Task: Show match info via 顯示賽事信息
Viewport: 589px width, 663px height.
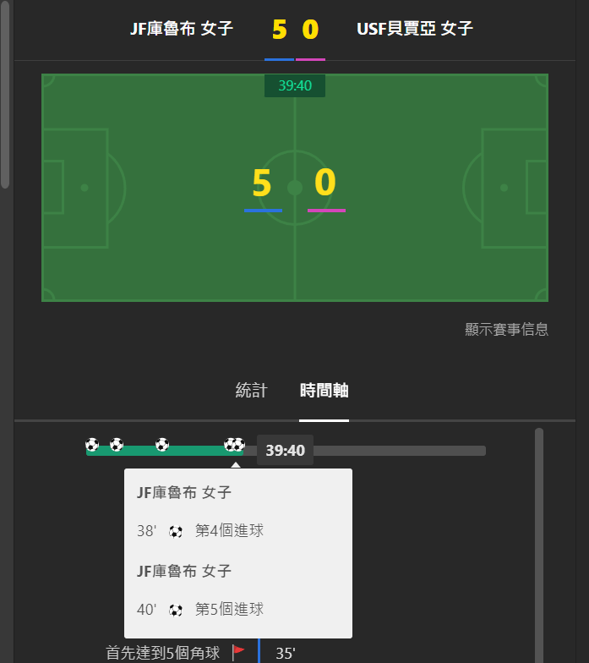Action: click(x=507, y=329)
